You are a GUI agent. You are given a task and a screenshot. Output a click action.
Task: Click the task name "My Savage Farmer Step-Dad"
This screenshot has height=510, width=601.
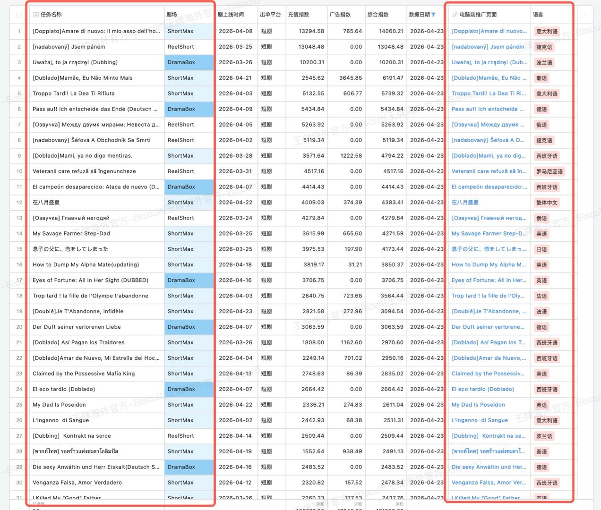(x=71, y=234)
